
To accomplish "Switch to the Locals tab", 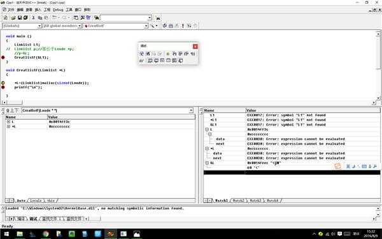I will point(36,201).
